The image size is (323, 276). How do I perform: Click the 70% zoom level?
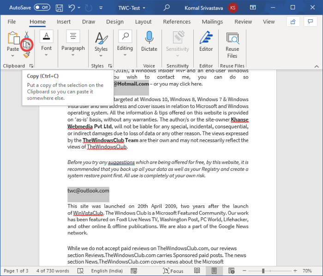(307, 271)
